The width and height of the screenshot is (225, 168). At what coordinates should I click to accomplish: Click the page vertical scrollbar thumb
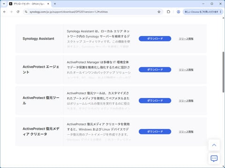coord(223,72)
